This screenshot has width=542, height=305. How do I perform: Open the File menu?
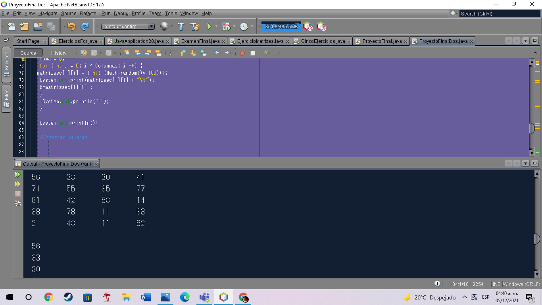tap(6, 14)
